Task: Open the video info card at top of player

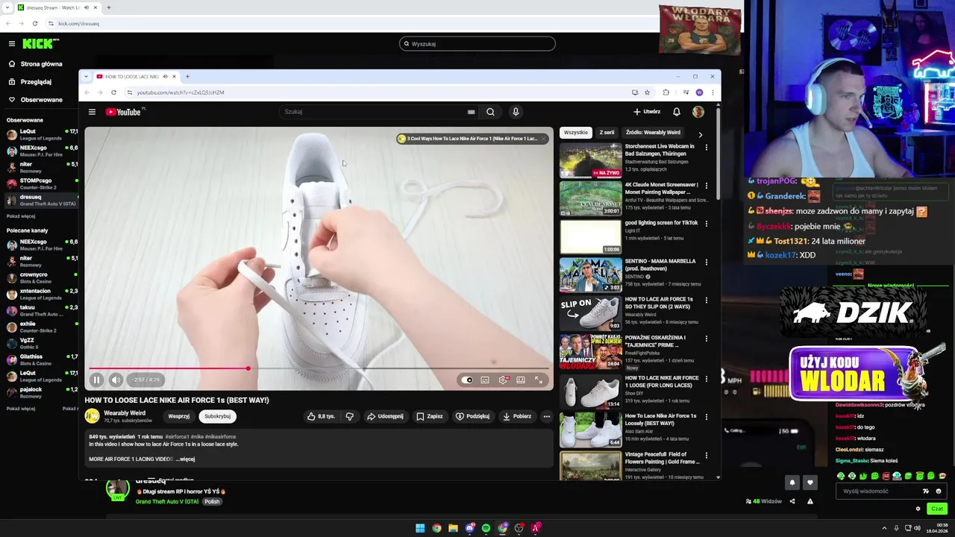Action: [x=472, y=139]
